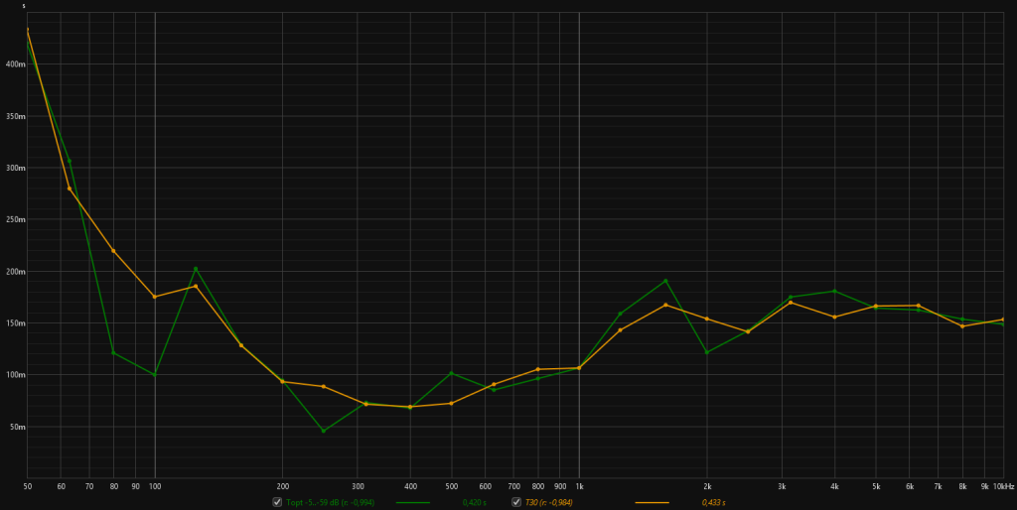Click the 400m label on vertical axis
The image size is (1017, 510).
[14, 64]
